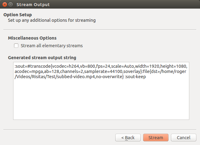
Task: Click the 'Generated stream output string' label
Action: (x=42, y=57)
